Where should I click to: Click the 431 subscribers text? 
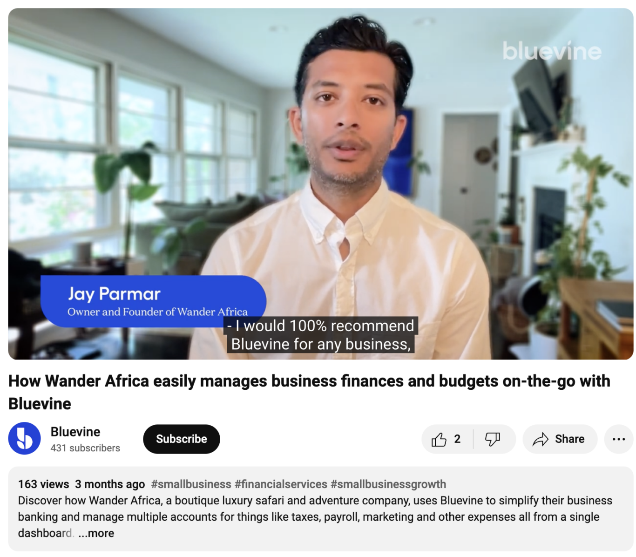point(85,448)
